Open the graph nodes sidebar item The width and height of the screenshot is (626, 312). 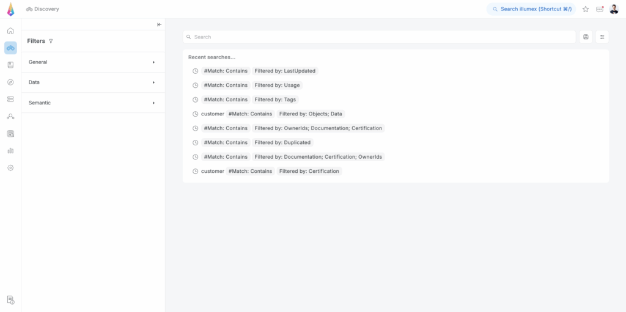10,116
